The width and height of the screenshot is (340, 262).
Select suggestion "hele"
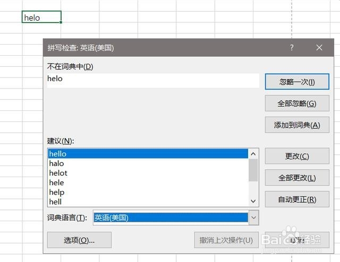point(148,182)
